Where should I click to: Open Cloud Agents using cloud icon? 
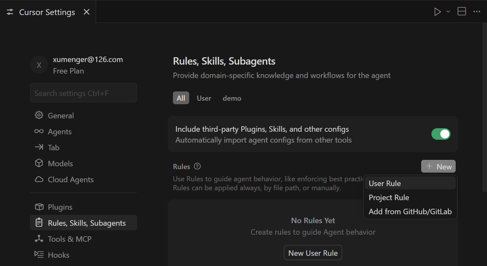(x=39, y=179)
